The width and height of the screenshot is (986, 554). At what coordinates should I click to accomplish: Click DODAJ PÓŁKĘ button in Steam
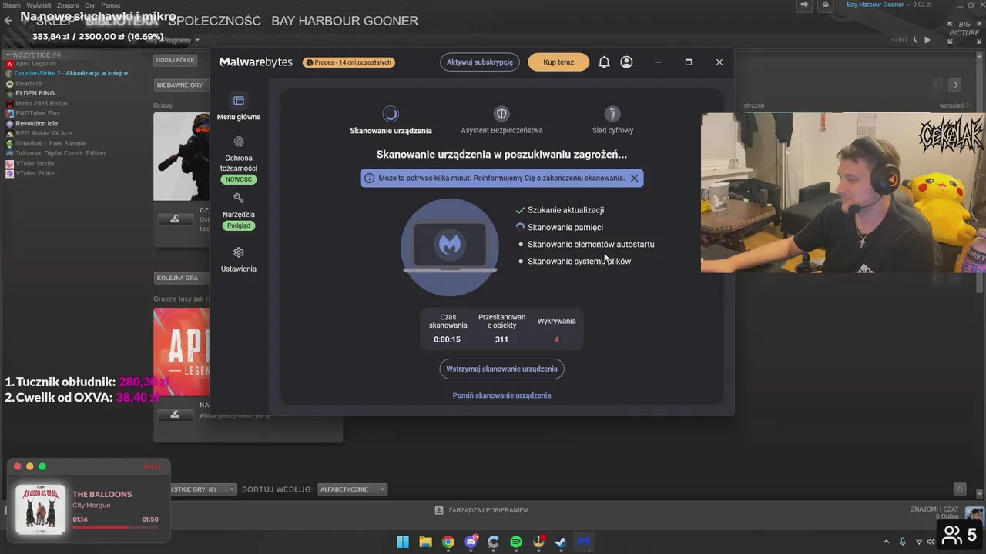176,60
